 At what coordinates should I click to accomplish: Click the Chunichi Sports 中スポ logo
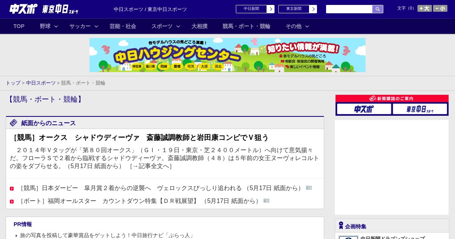24,9
